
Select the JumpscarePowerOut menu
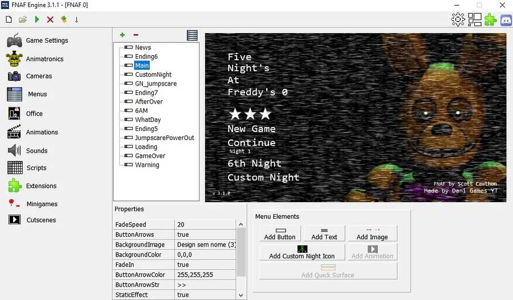(x=165, y=138)
